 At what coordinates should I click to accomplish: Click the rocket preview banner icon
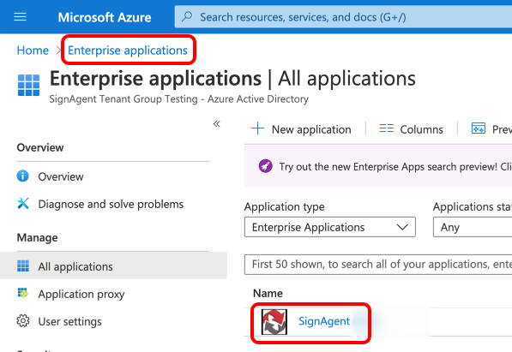point(266,166)
